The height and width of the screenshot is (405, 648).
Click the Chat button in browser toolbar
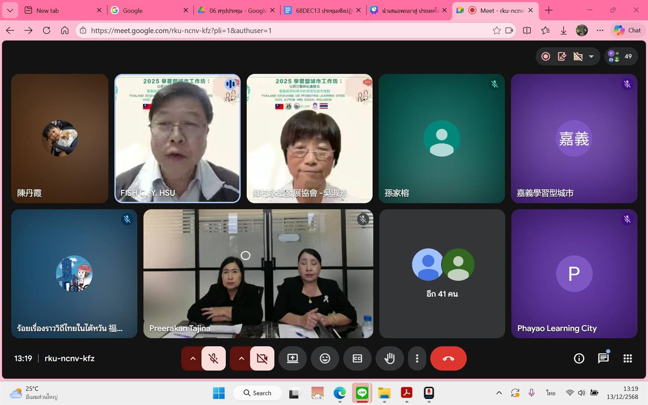(x=628, y=30)
